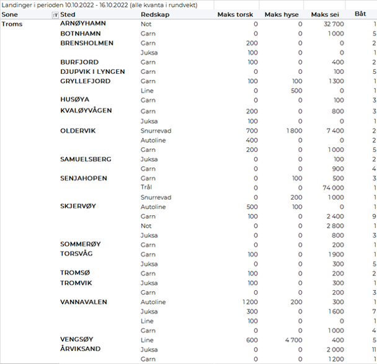
Task: Click the Maks torsk column header
Action: tap(237, 14)
